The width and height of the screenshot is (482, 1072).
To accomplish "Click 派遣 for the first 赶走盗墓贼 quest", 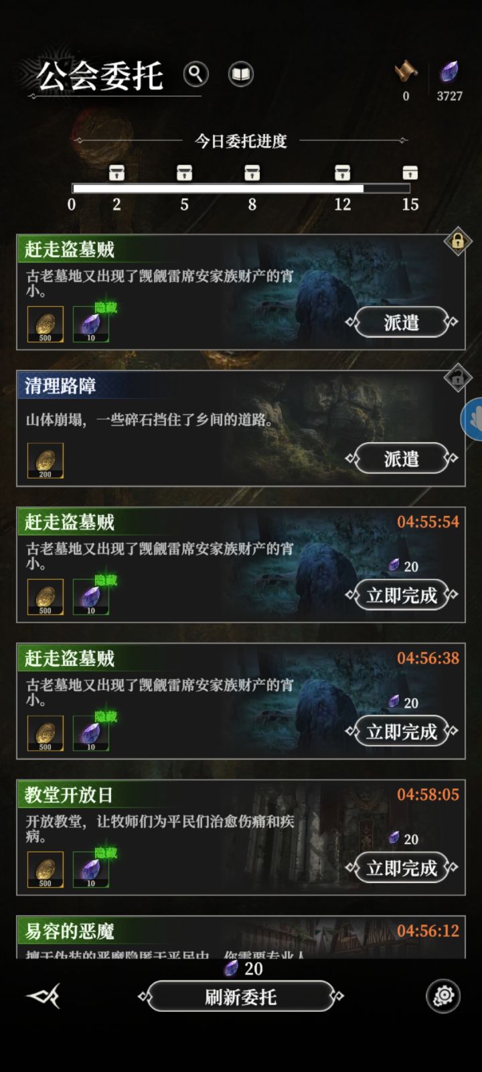I will pyautogui.click(x=402, y=322).
